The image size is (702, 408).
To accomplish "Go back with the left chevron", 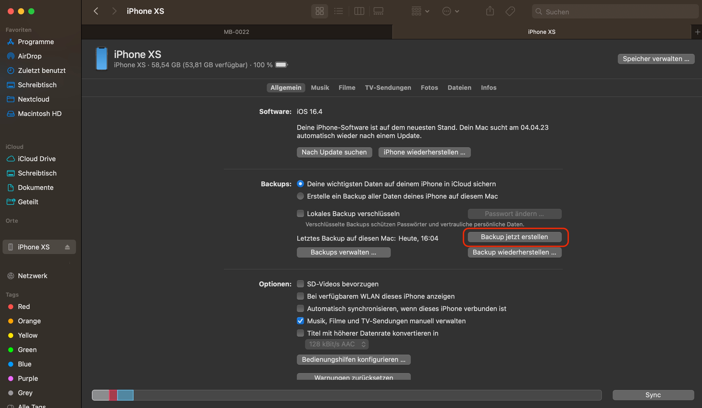I will coord(96,11).
